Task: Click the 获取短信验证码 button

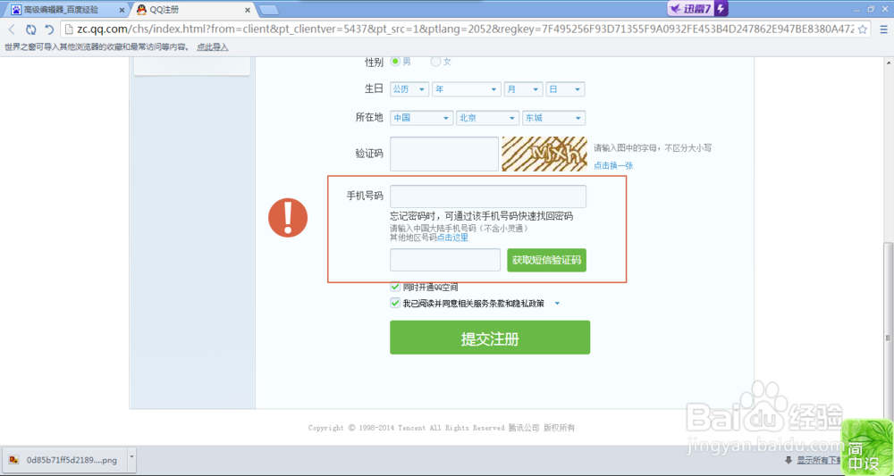Action: pyautogui.click(x=546, y=260)
